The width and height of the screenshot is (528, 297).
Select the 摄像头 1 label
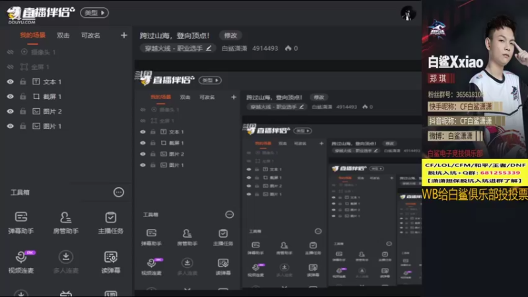(x=44, y=52)
